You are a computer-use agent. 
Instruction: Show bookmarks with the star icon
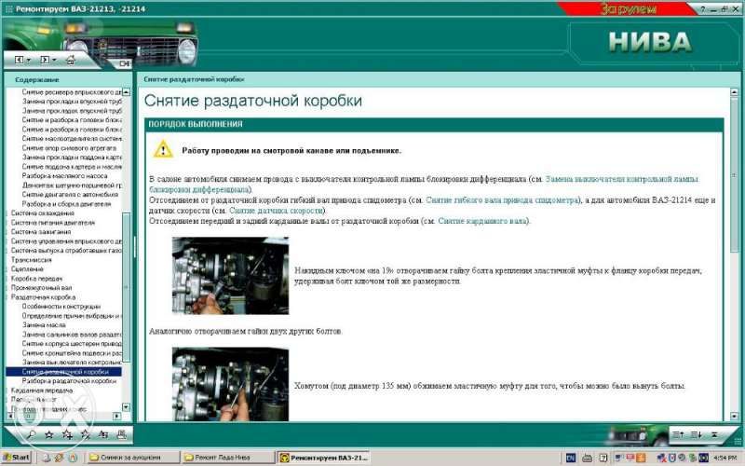click(48, 434)
